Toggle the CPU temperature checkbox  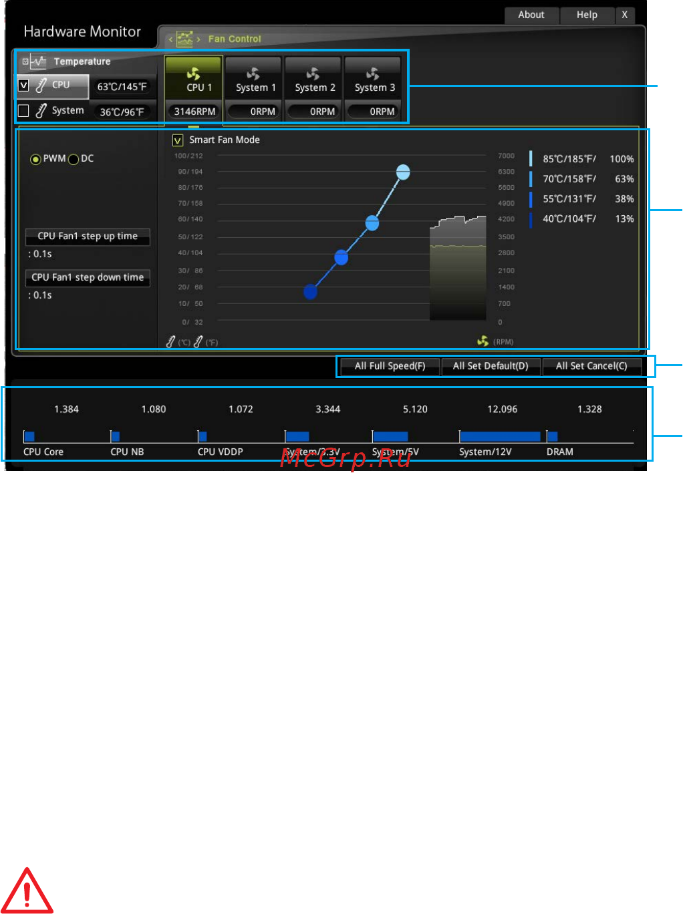tap(23, 85)
